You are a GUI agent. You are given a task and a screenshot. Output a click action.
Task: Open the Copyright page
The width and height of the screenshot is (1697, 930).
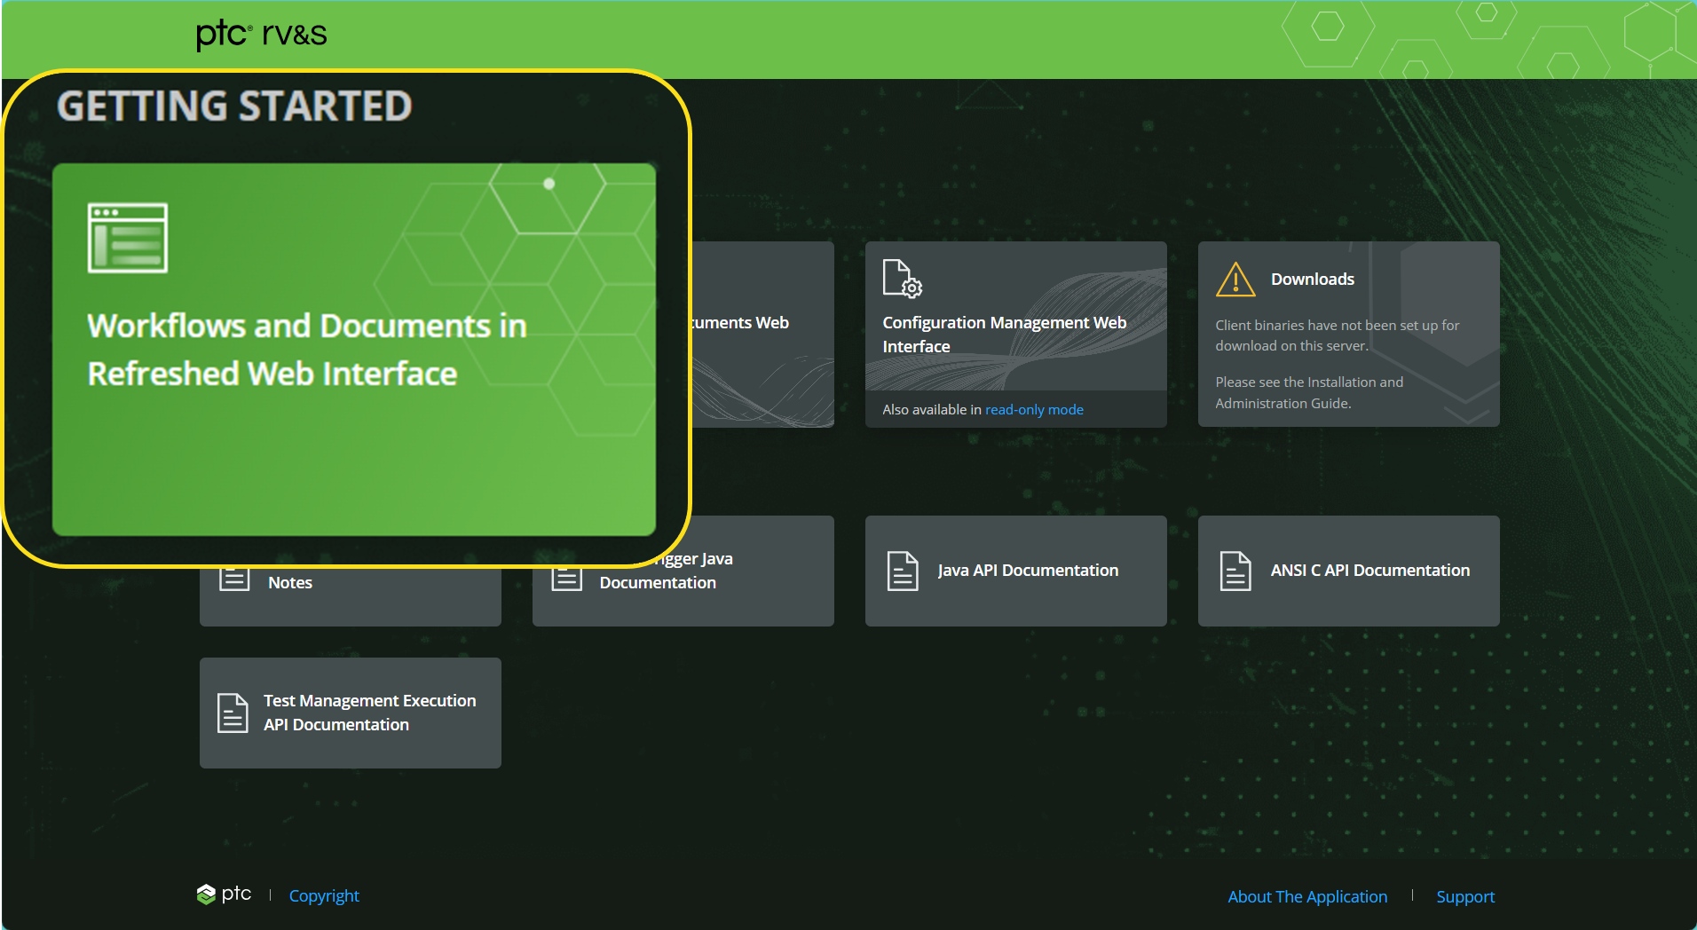pos(324,895)
